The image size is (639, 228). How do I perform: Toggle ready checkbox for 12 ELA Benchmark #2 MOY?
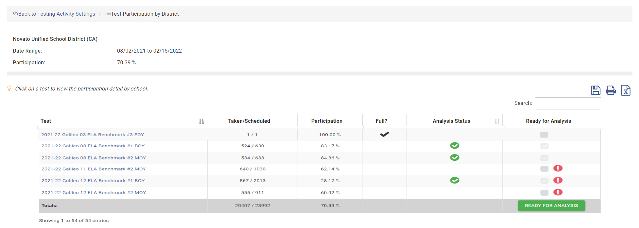click(x=544, y=193)
